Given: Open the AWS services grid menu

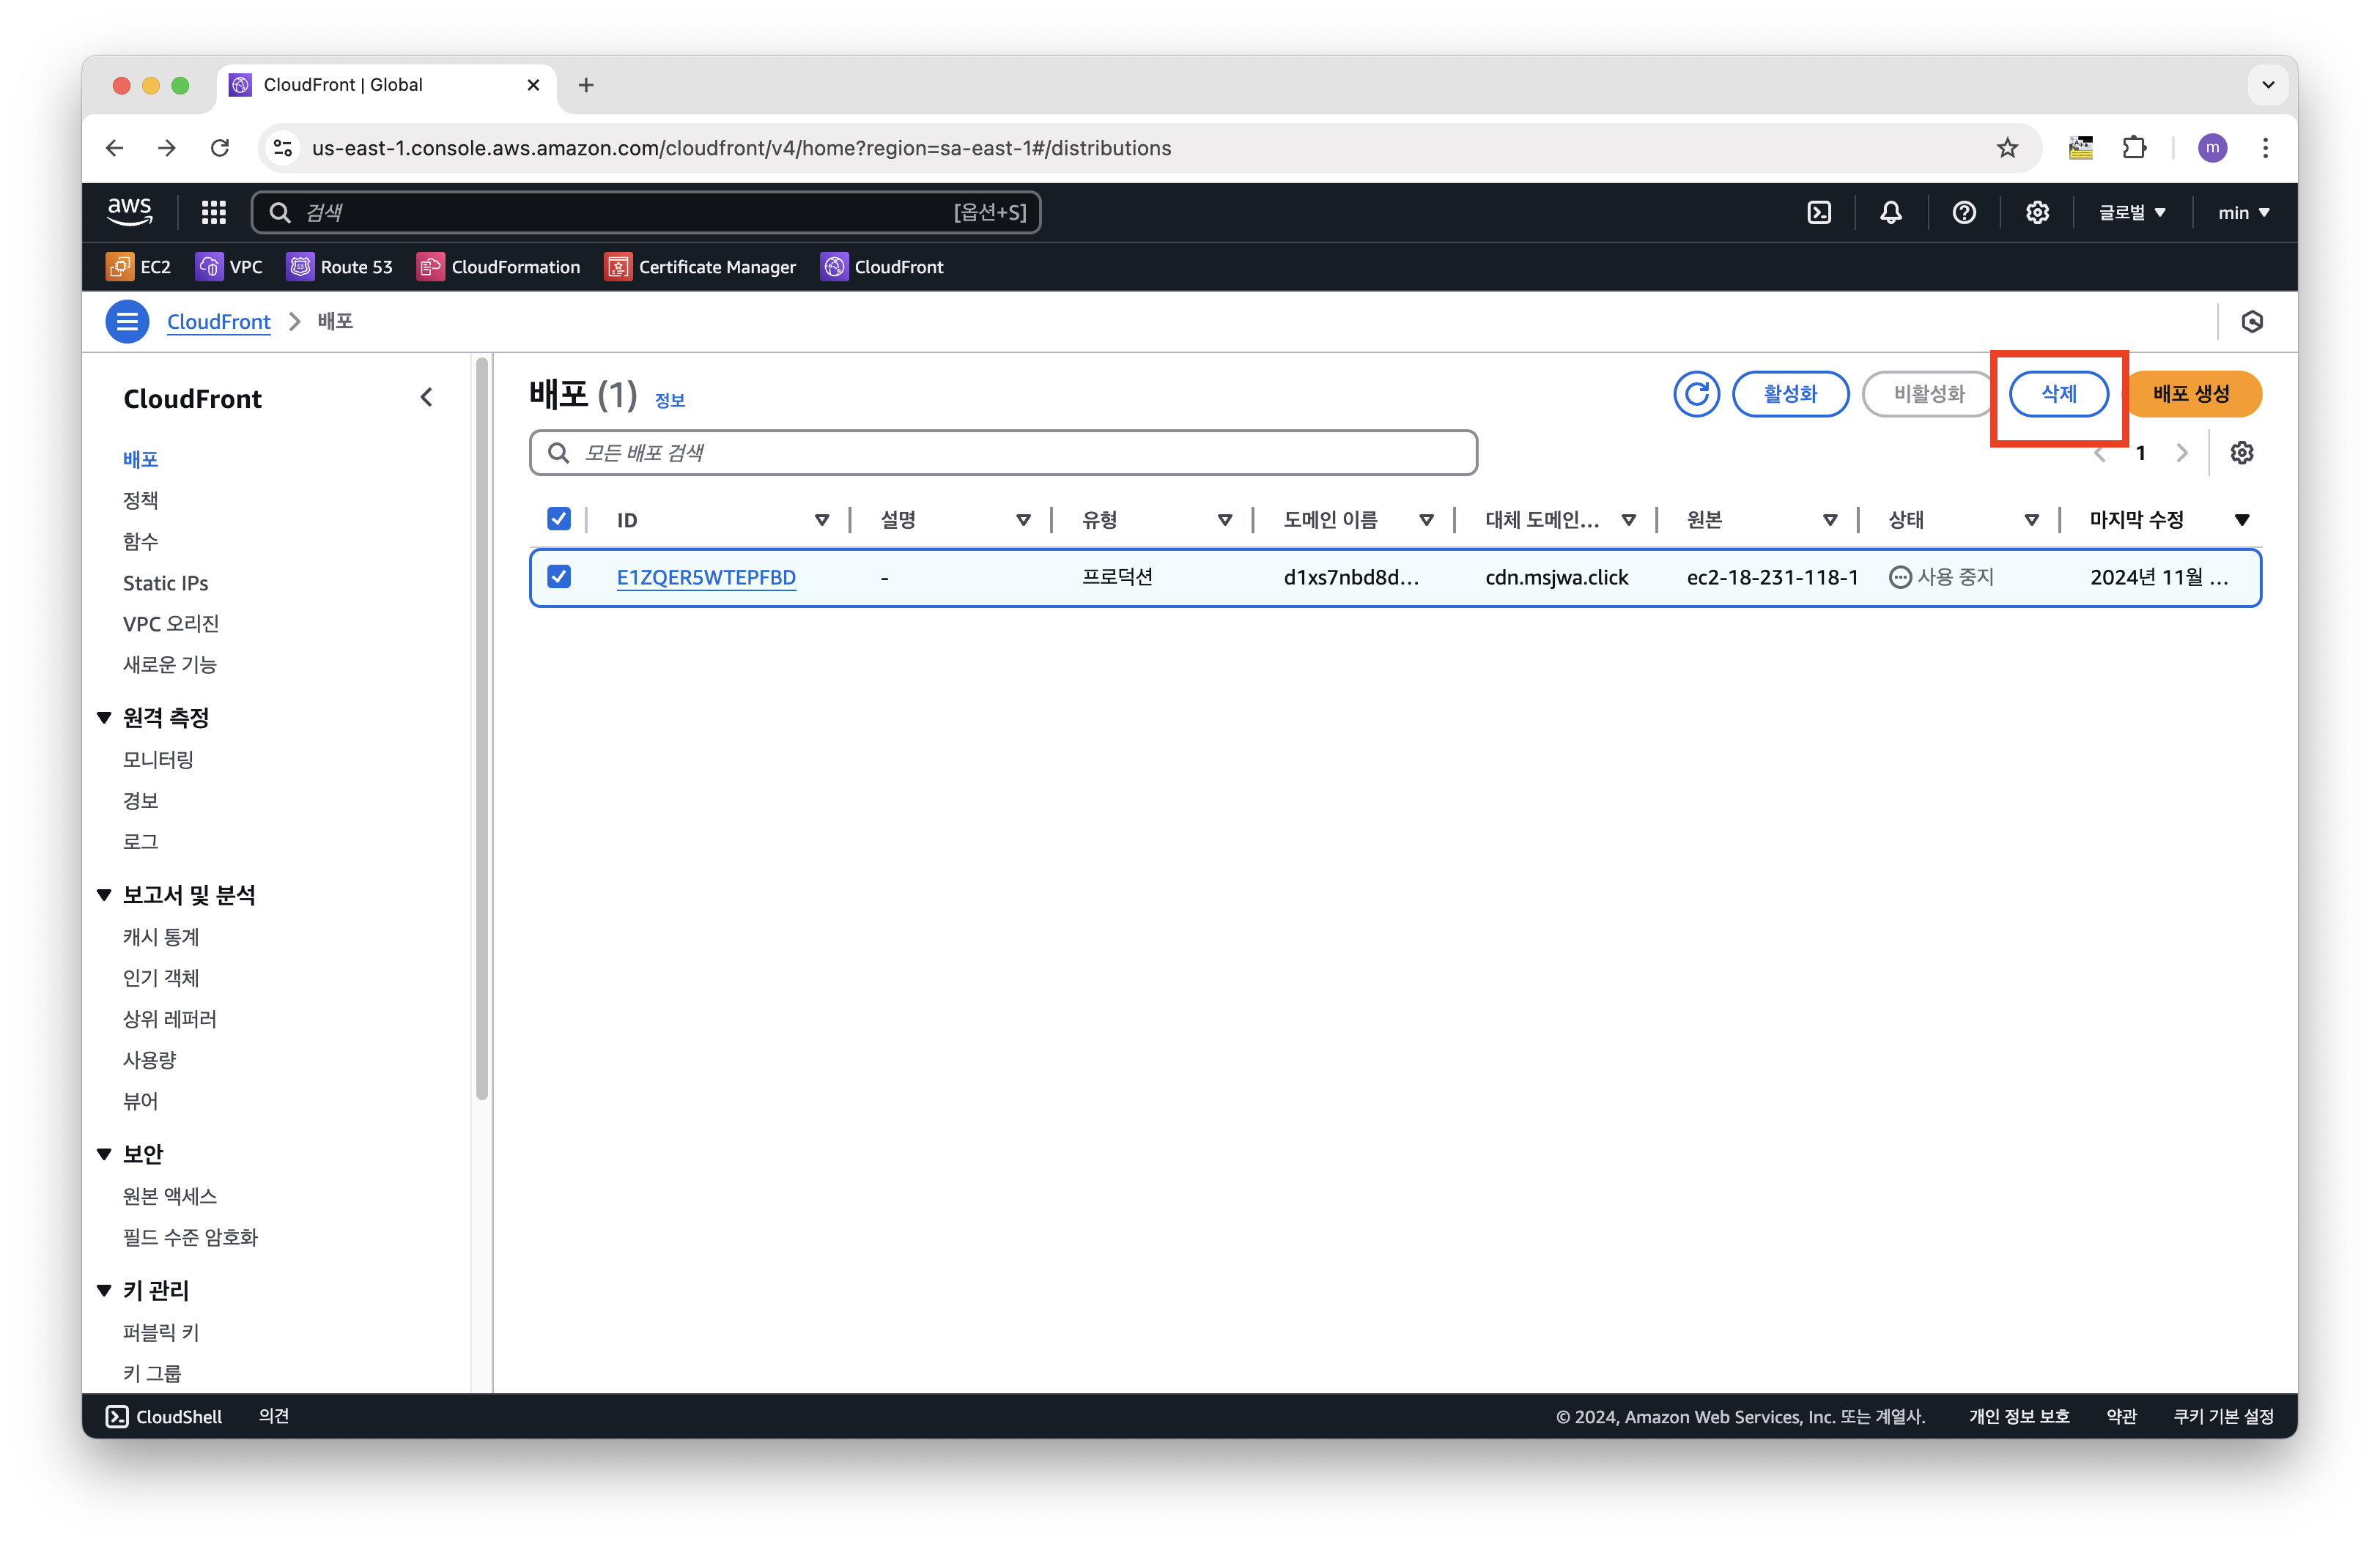Looking at the screenshot, I should coord(213,213).
